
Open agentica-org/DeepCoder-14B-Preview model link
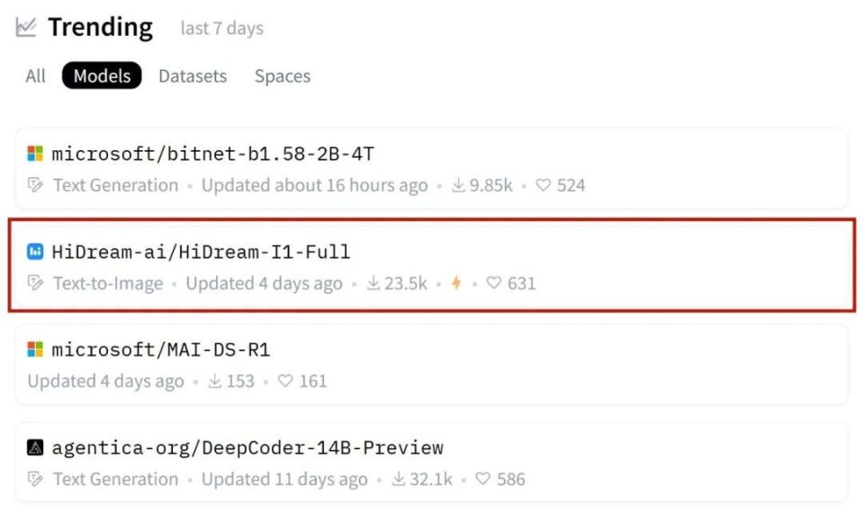pyautogui.click(x=247, y=448)
